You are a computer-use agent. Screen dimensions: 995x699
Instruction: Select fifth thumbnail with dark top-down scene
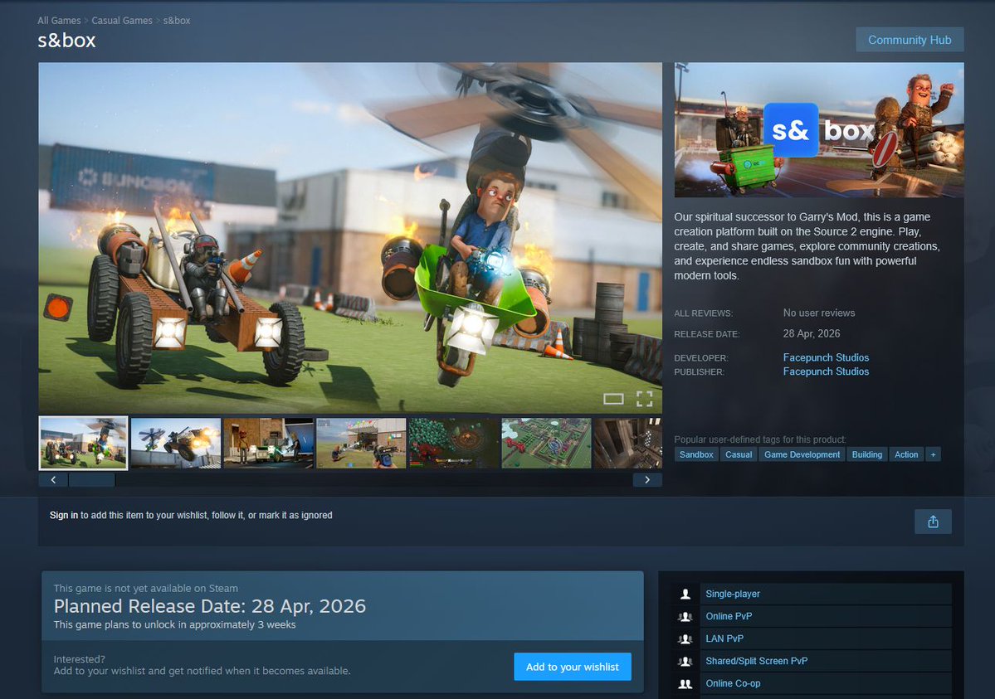[x=454, y=444]
